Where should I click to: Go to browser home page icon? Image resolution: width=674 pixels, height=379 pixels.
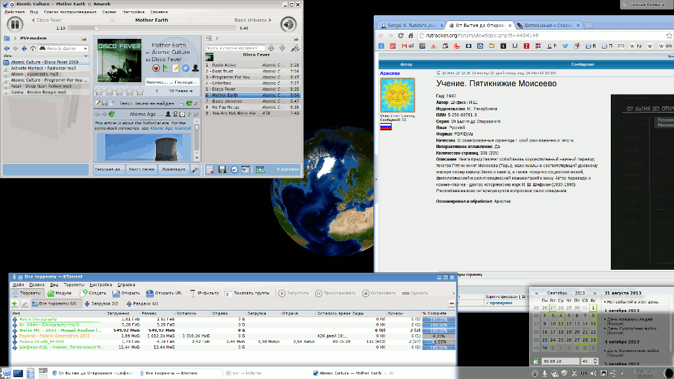(411, 36)
